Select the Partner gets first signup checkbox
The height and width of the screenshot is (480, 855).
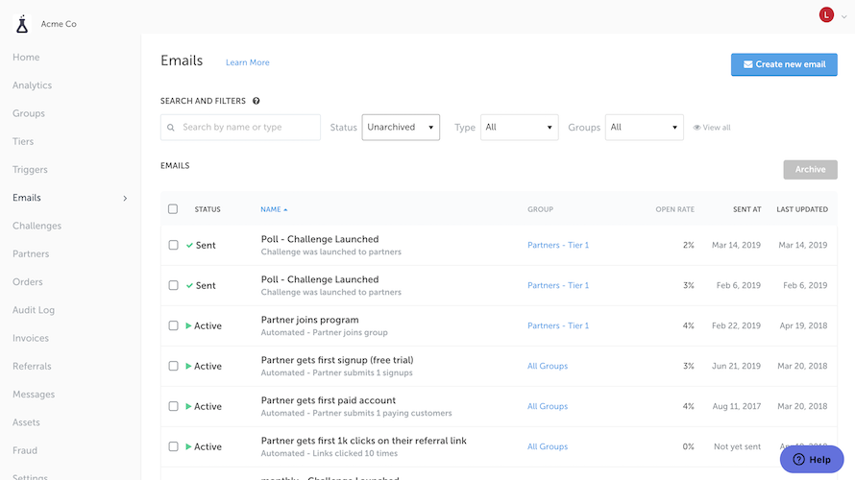coord(173,366)
